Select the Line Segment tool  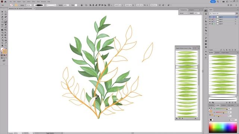6,19
